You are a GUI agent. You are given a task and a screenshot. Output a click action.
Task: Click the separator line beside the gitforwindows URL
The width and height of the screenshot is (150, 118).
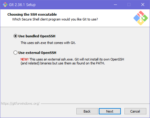tap(95, 104)
